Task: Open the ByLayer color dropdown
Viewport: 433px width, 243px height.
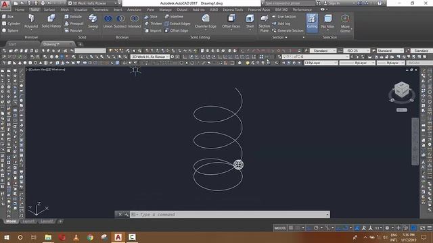Action: [321, 63]
